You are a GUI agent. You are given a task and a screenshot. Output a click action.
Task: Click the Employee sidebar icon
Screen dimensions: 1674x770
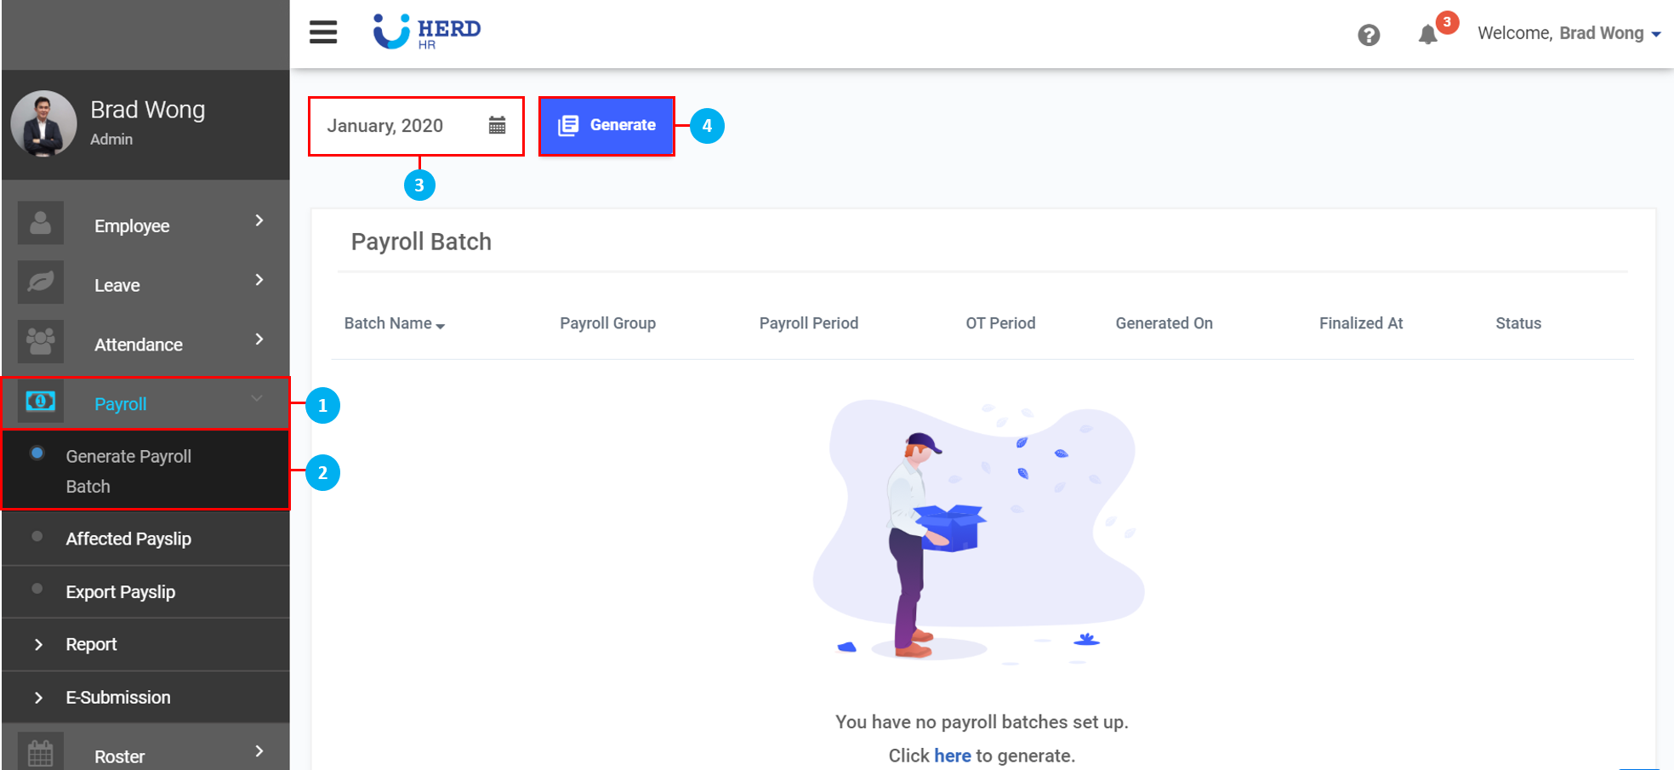pyautogui.click(x=41, y=224)
